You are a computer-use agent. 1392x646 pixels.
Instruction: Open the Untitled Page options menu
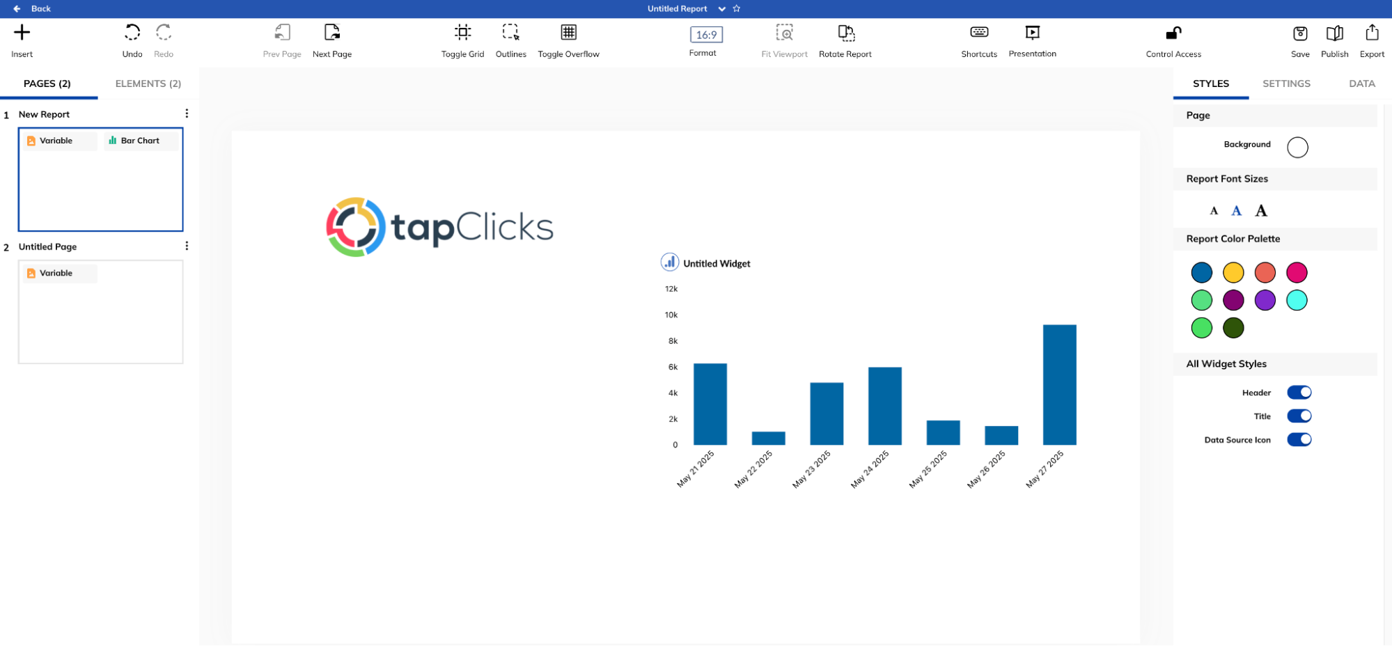(x=186, y=245)
